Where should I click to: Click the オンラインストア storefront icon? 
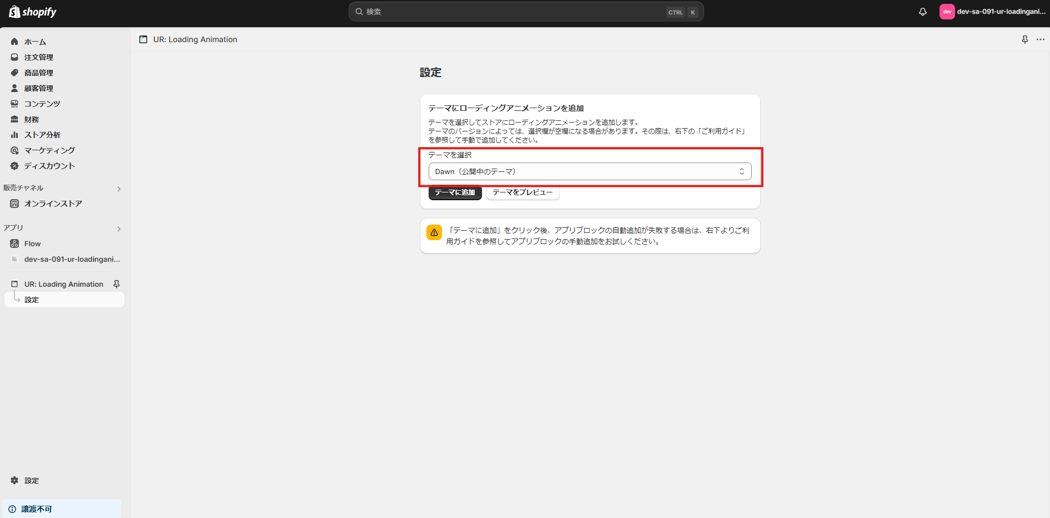click(x=14, y=204)
